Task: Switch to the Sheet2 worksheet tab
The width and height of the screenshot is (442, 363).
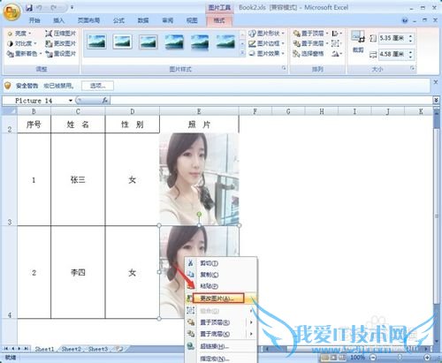Action: [x=72, y=349]
